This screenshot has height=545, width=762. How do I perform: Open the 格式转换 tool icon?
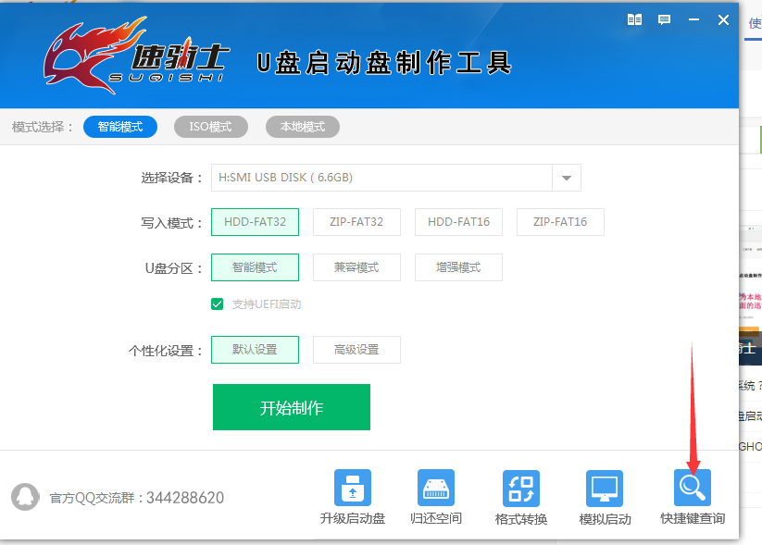[x=521, y=489]
